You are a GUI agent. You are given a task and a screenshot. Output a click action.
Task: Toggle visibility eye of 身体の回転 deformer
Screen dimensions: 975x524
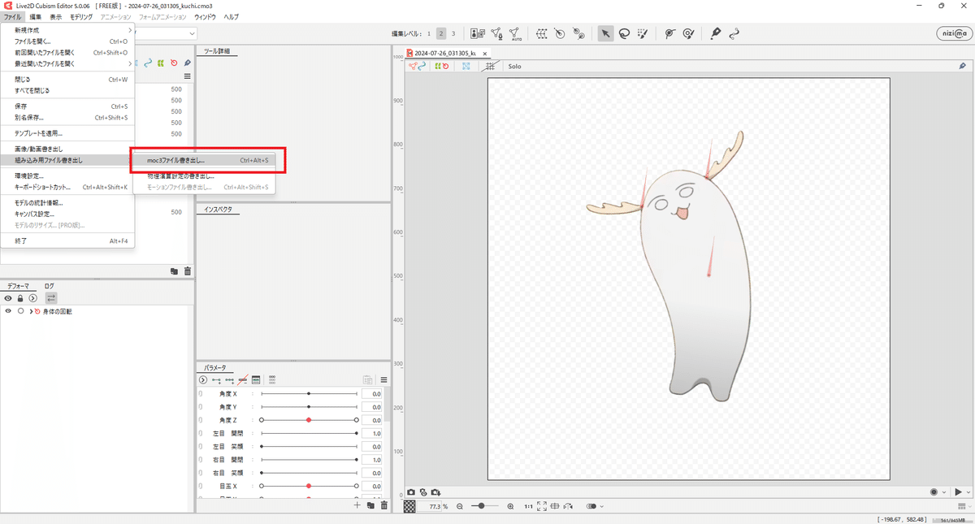tap(8, 311)
